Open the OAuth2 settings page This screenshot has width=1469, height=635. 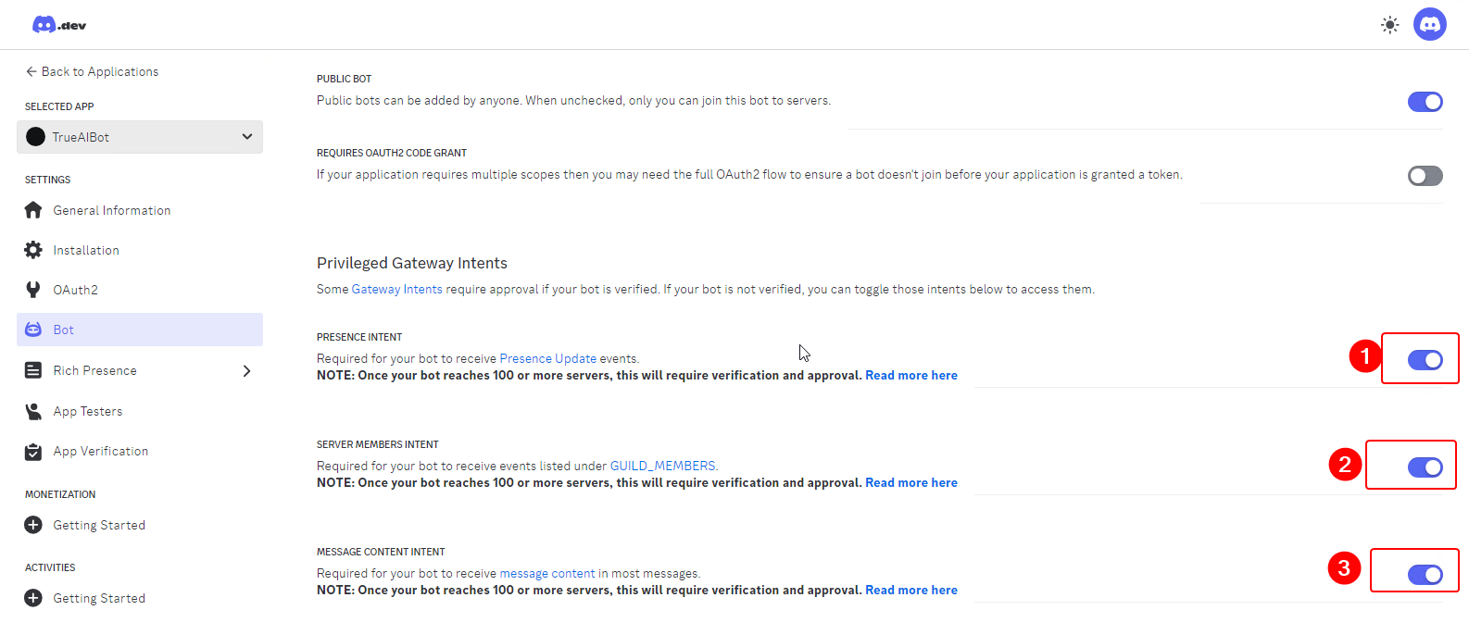tap(140, 290)
